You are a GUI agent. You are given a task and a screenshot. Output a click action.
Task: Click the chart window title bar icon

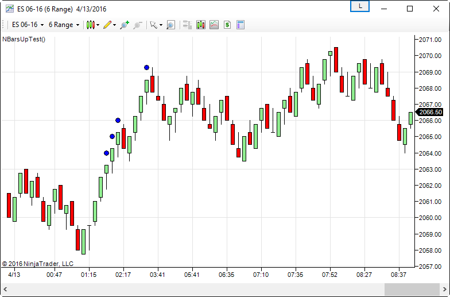coord(9,9)
